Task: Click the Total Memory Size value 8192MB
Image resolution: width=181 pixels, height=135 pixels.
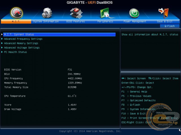Action: [72, 87]
